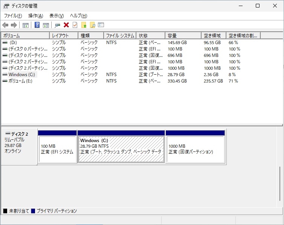This screenshot has width=284, height=225.
Task: Open the ファイル(F) menu
Action: coord(13,16)
